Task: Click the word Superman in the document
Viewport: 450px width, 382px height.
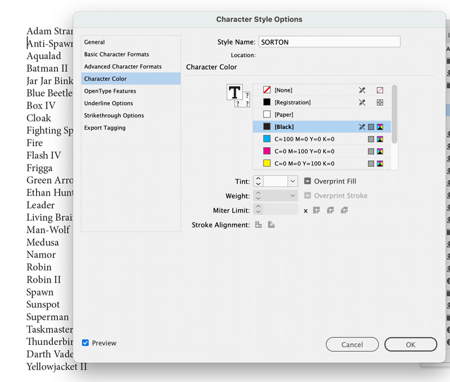Action: coord(48,317)
